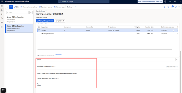Open the filter funnel button

(31, 13)
